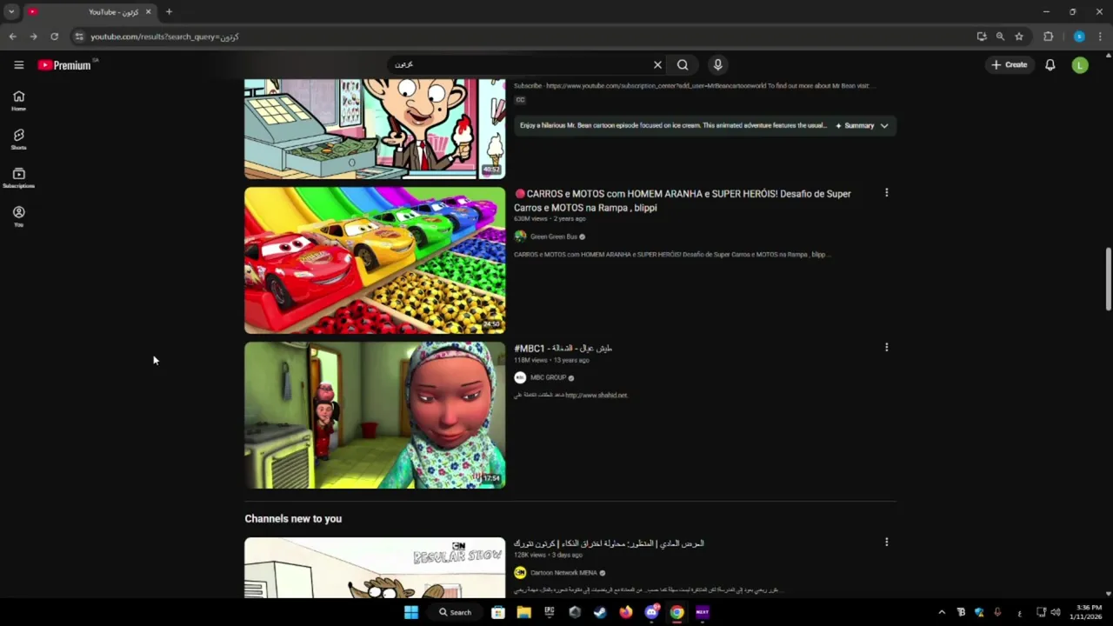Screen dimensions: 1113x626
Task: Open the Windows Start menu
Action: [x=411, y=612]
